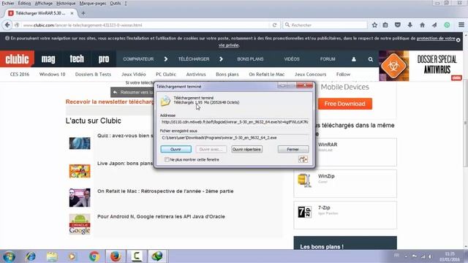Select the pro section tab
Screen dimensions: 468x263
tap(104, 59)
